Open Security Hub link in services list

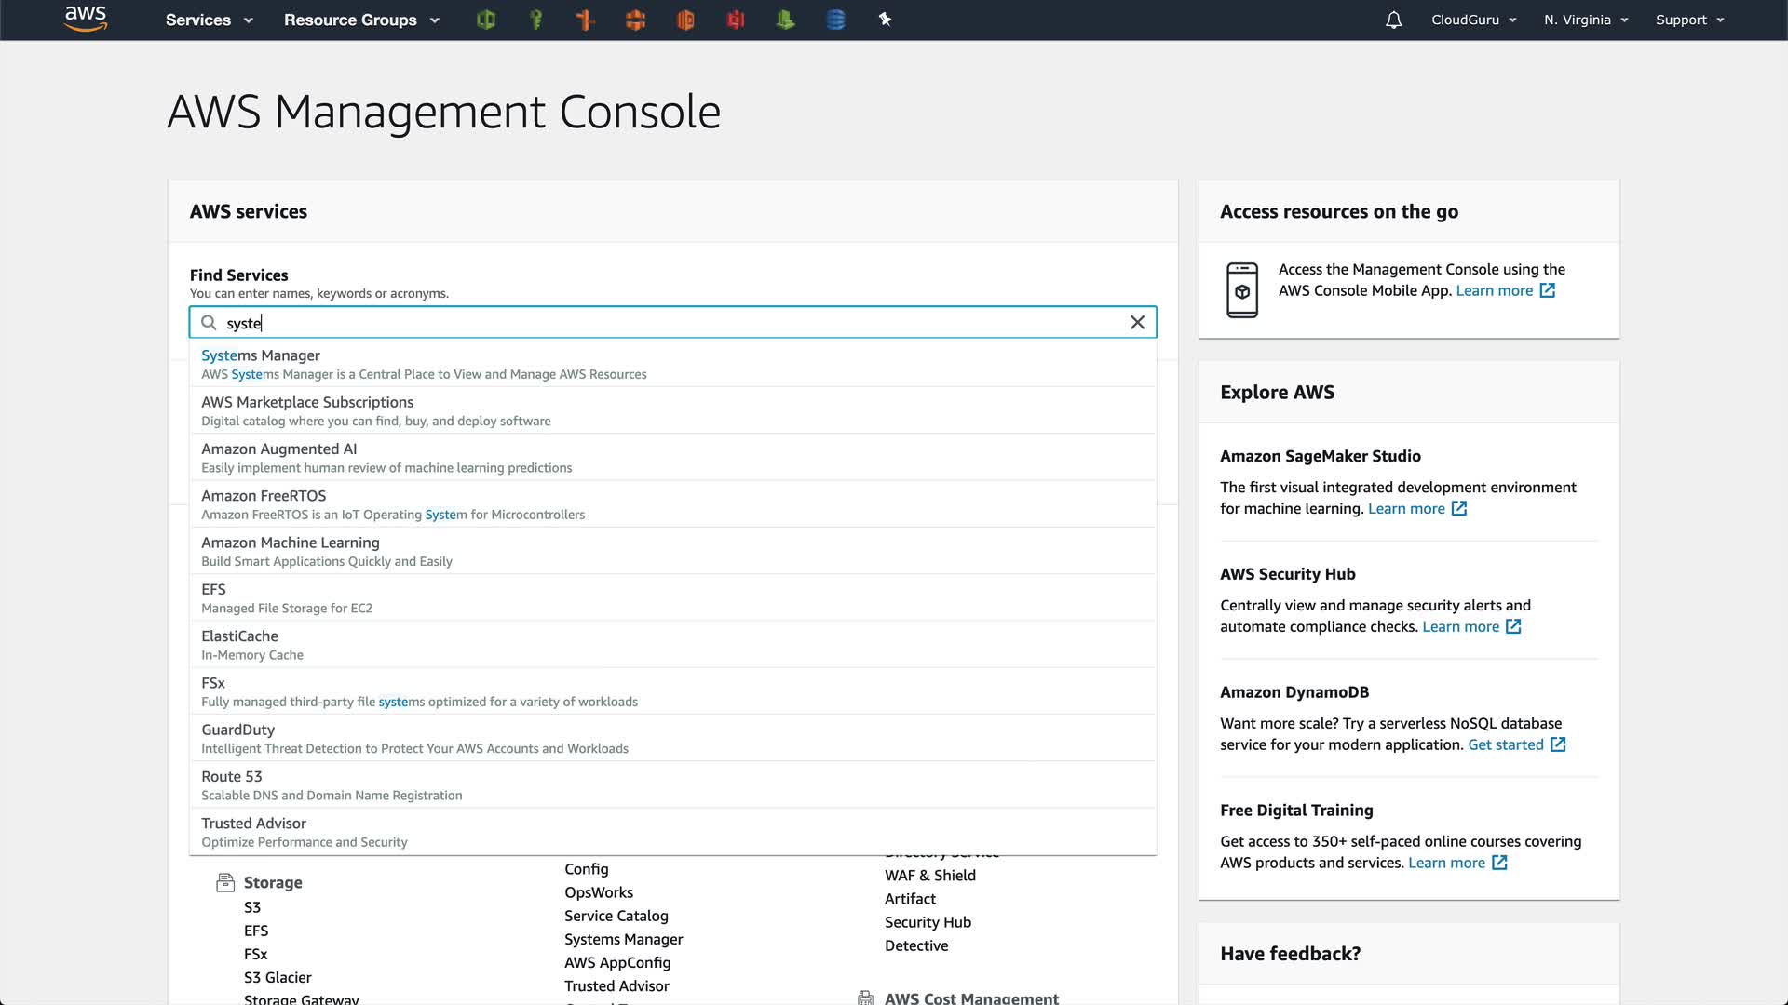(928, 922)
